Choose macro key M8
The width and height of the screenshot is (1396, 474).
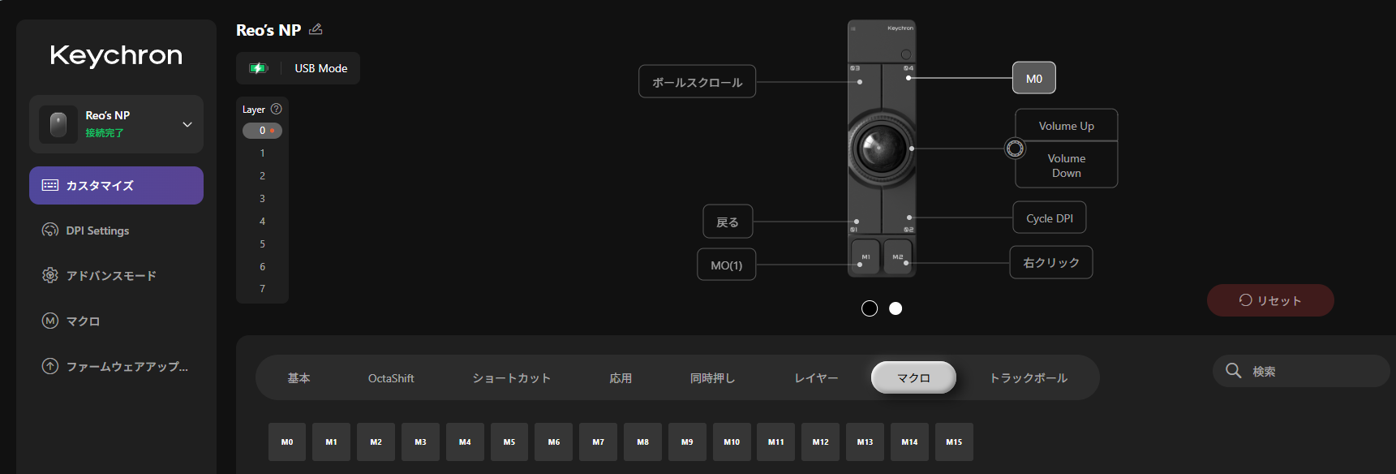[642, 442]
